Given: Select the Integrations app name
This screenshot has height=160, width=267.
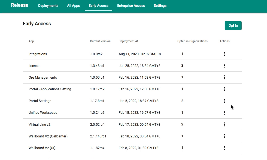Looking at the screenshot, I should 38,54.
